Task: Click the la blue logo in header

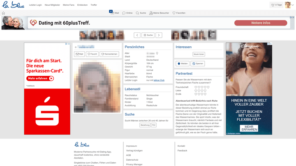Action: 13,5
